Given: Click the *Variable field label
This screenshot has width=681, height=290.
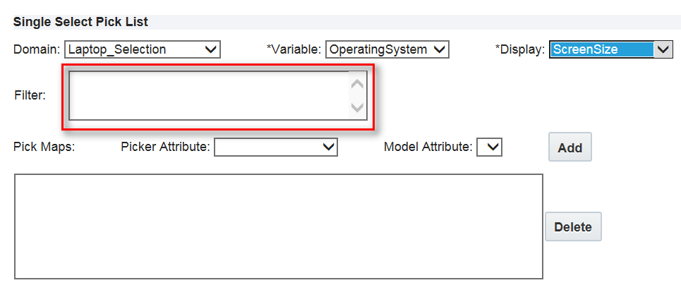Looking at the screenshot, I should pos(294,50).
